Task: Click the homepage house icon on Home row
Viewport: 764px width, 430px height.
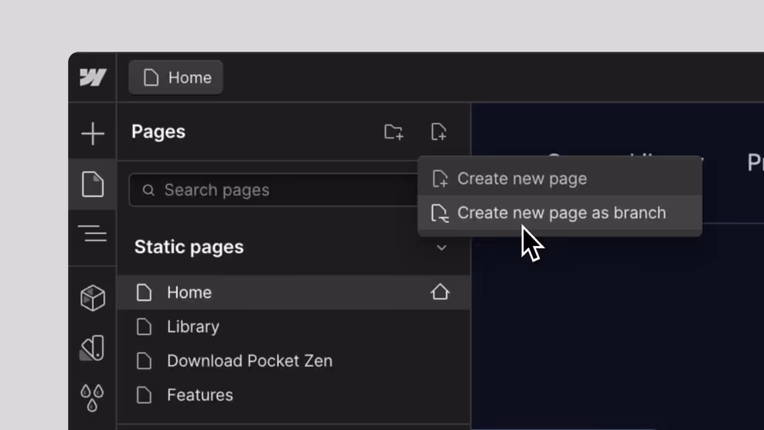Action: click(x=440, y=292)
